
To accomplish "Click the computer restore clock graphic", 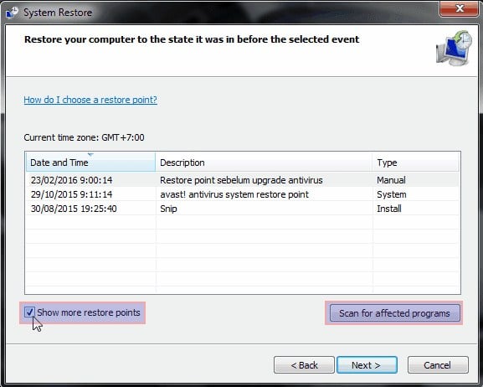I will pyautogui.click(x=454, y=48).
